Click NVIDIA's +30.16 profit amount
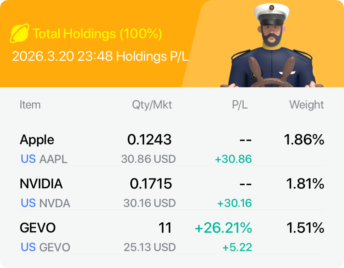Screen dimensions: 344x268 pos(234,203)
